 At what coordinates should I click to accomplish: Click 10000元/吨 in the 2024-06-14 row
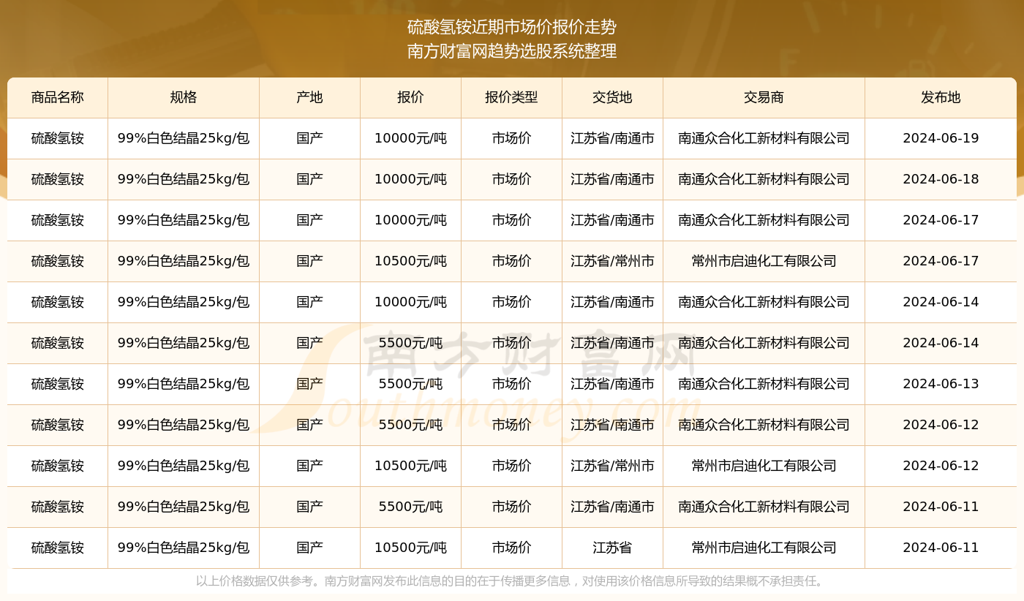410,302
